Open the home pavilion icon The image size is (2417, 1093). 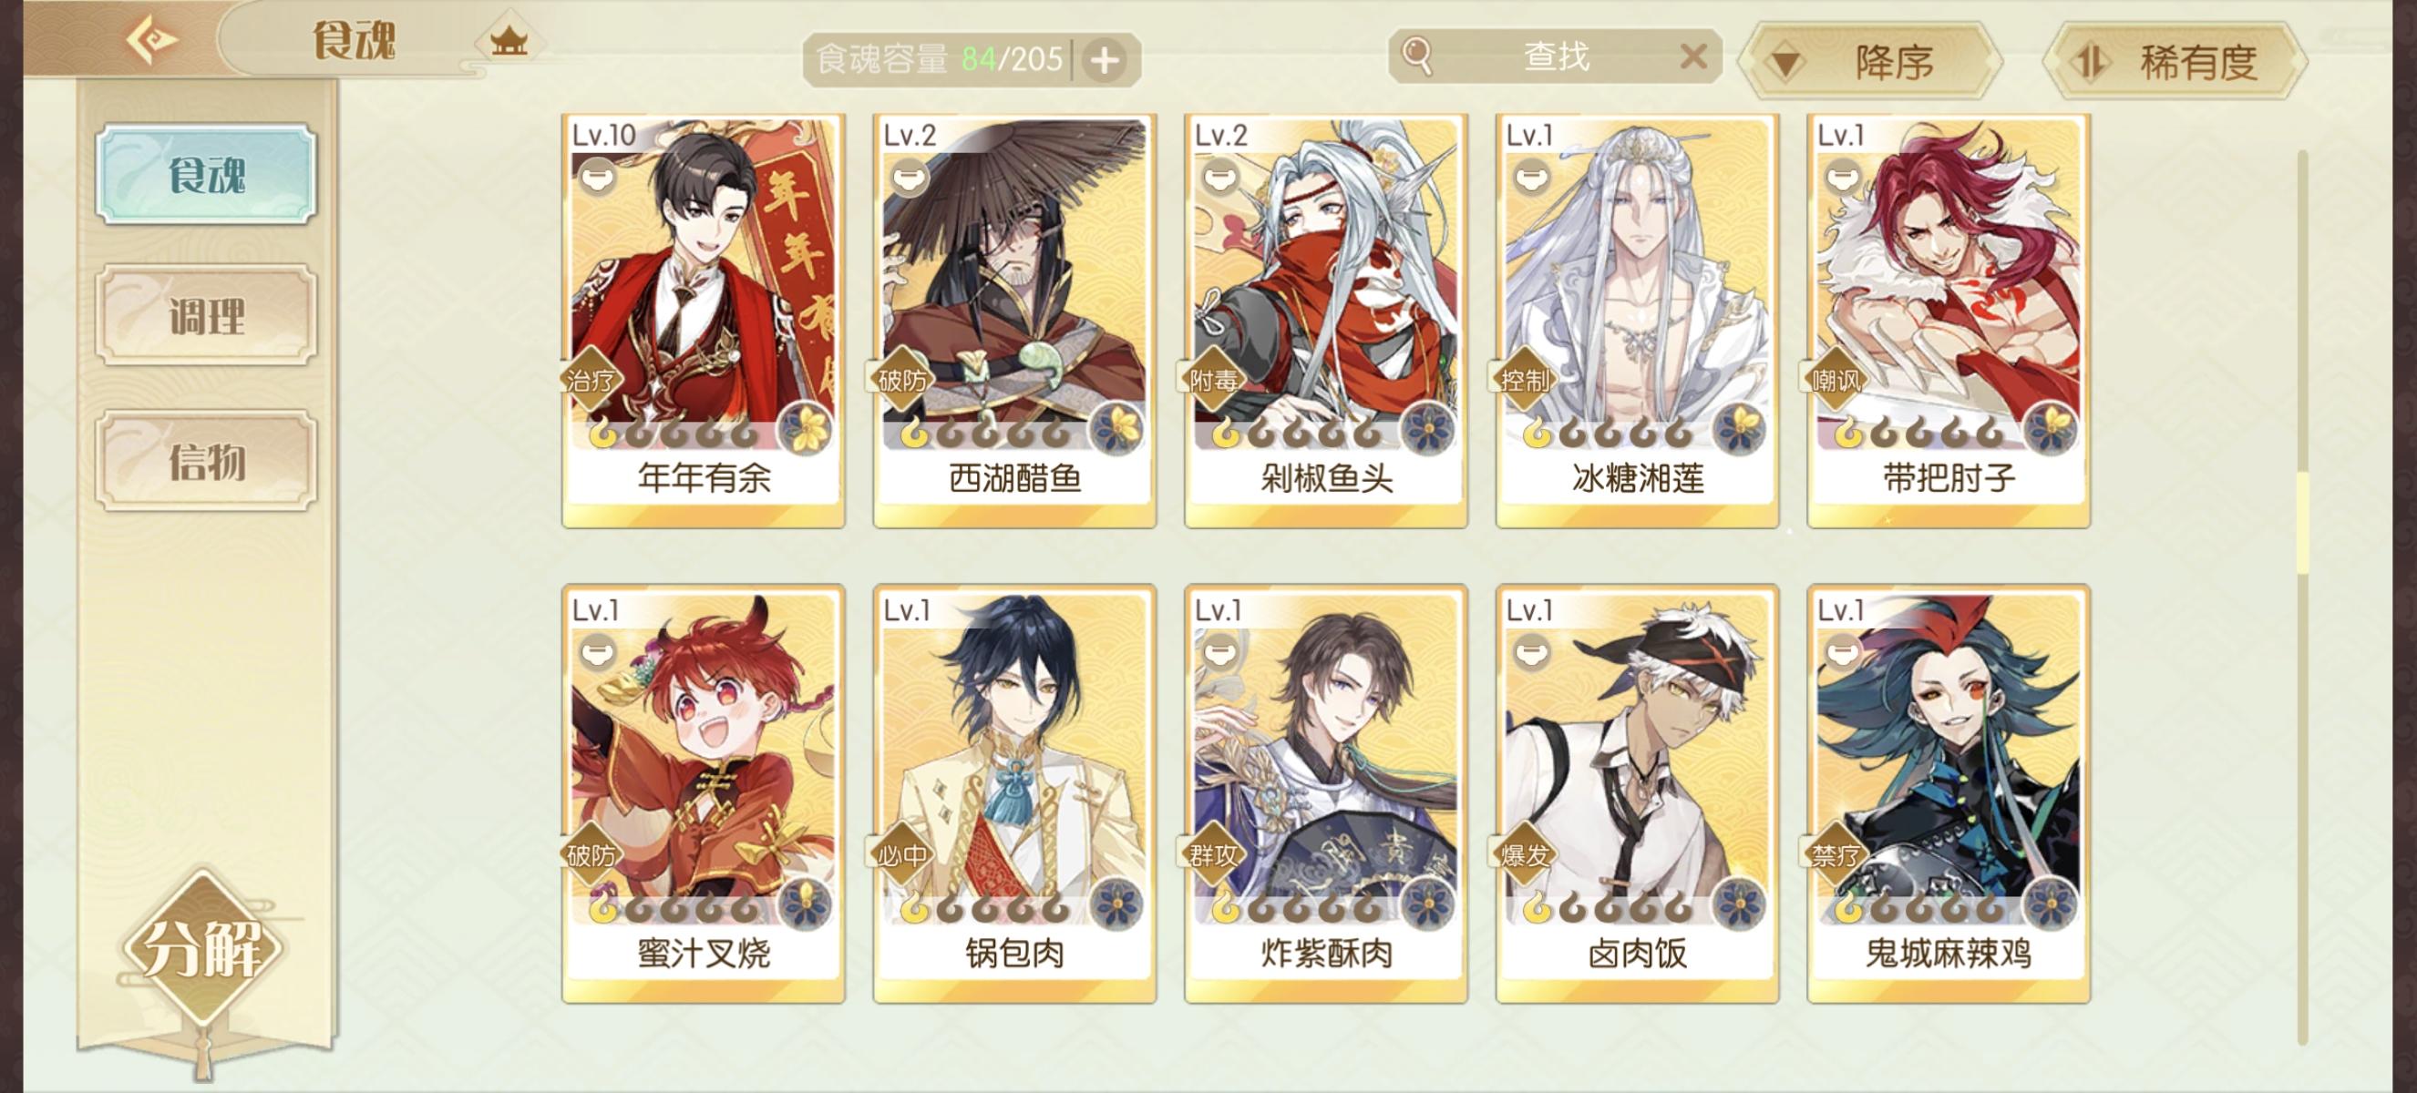[x=508, y=39]
